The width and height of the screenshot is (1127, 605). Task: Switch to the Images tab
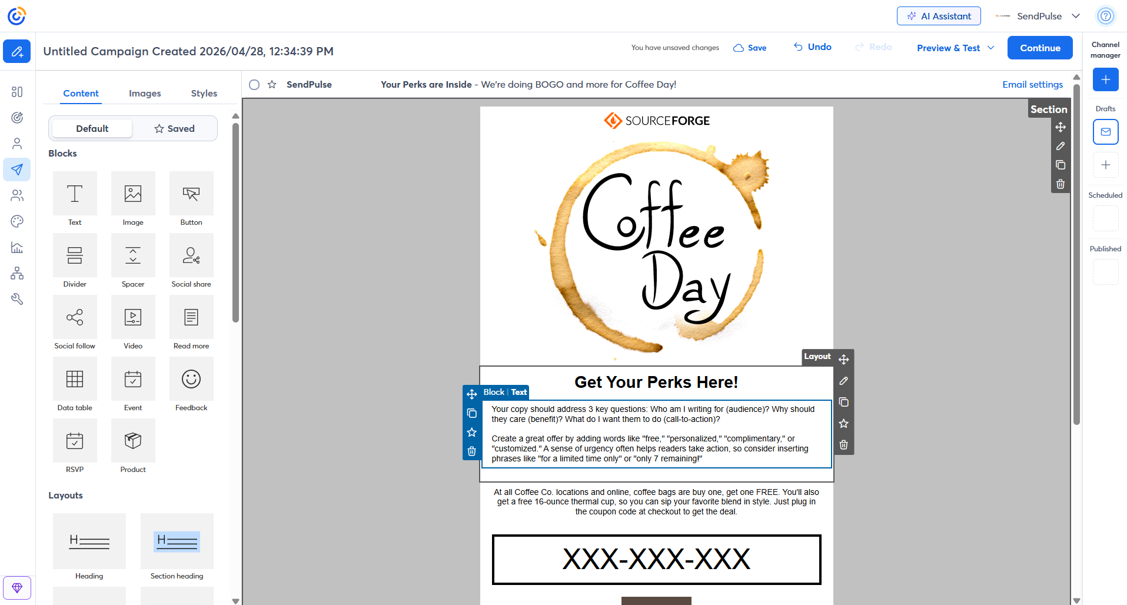pyautogui.click(x=145, y=94)
